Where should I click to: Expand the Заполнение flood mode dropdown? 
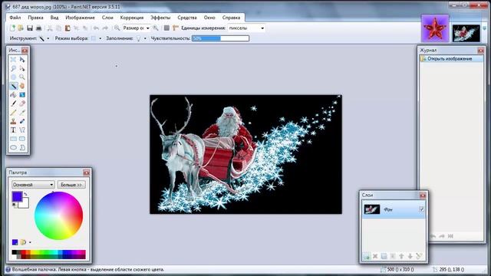click(145, 38)
